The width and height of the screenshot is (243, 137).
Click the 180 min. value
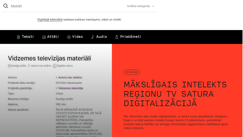click(x=61, y=104)
